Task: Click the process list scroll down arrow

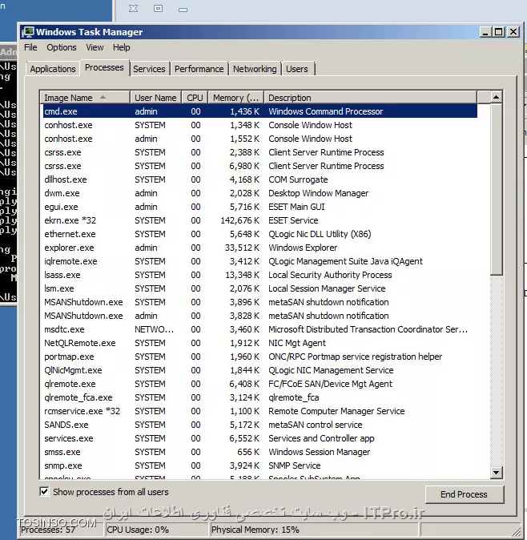Action: (x=496, y=472)
